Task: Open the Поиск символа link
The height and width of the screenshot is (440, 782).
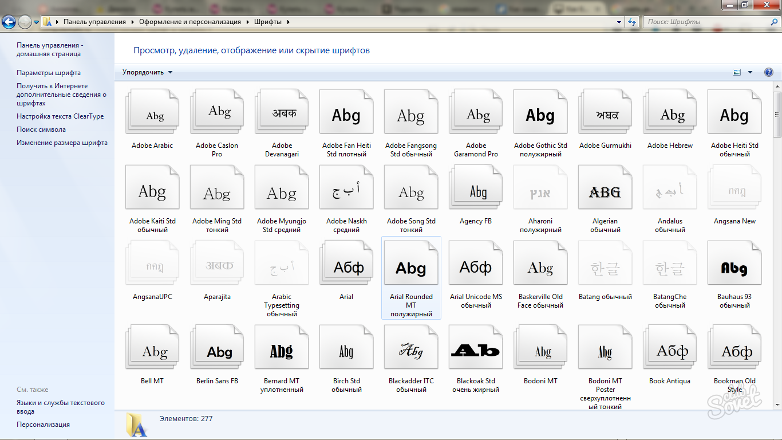Action: coord(41,129)
